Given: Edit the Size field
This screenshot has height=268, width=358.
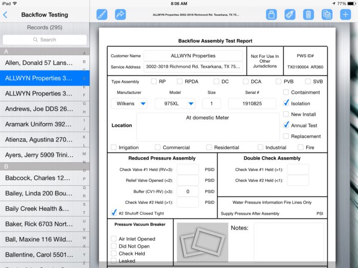Looking at the screenshot, I should point(212,104).
